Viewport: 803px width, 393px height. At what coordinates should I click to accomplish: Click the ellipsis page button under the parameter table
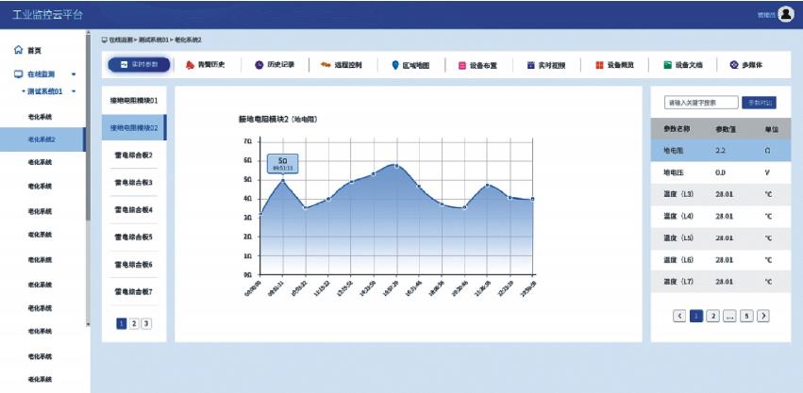coord(729,316)
